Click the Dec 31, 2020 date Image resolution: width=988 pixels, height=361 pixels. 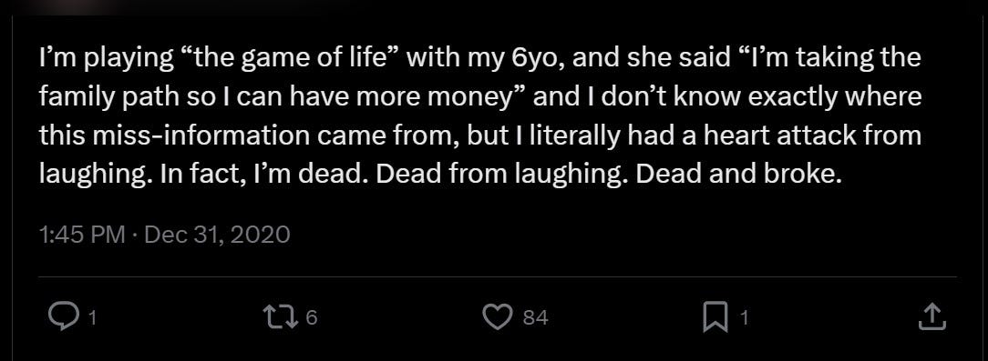(217, 235)
